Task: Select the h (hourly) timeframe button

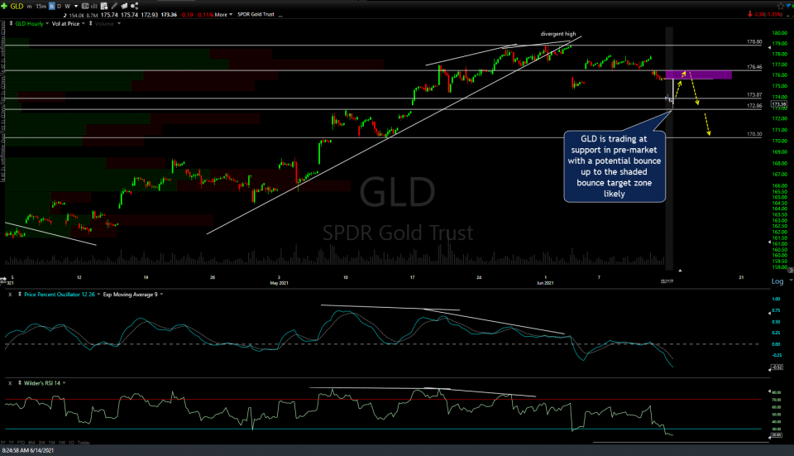Action: coord(52,6)
